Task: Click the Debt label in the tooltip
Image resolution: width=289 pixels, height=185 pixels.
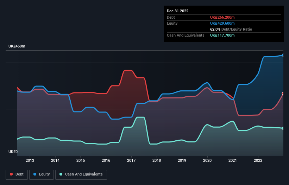Action: [171, 17]
